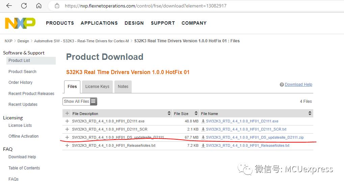Screen dimensions: 344x185
Task: Open Automotive SW - S32K3 breadcrumb link
Action: point(81,41)
